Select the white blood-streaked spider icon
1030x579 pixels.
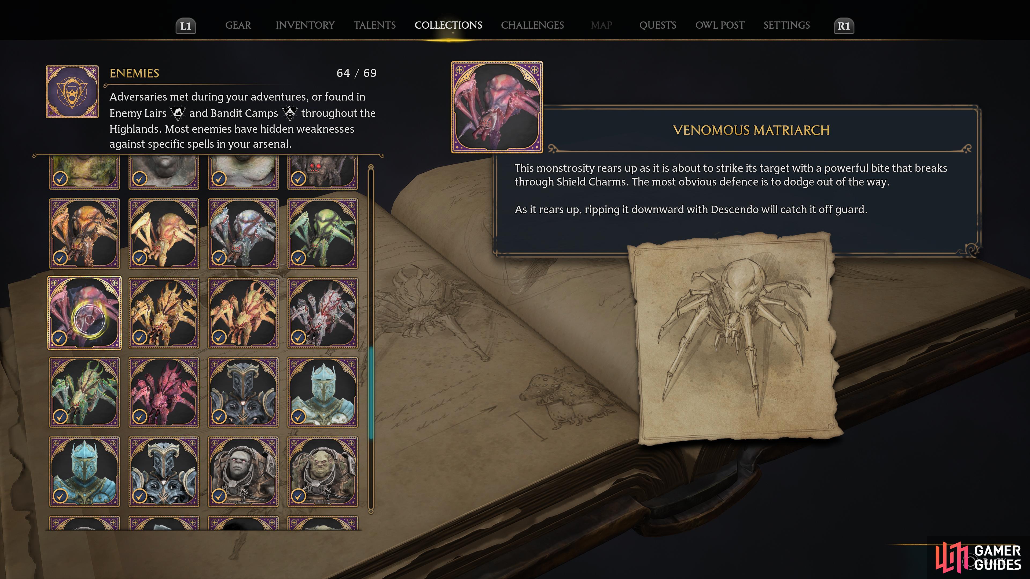323,313
